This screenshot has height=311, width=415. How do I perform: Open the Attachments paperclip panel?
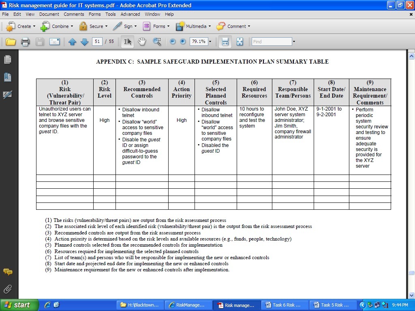(x=8, y=289)
